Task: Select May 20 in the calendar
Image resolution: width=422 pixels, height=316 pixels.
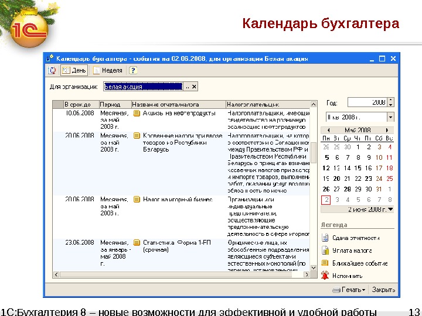Action: pyautogui.click(x=336, y=178)
